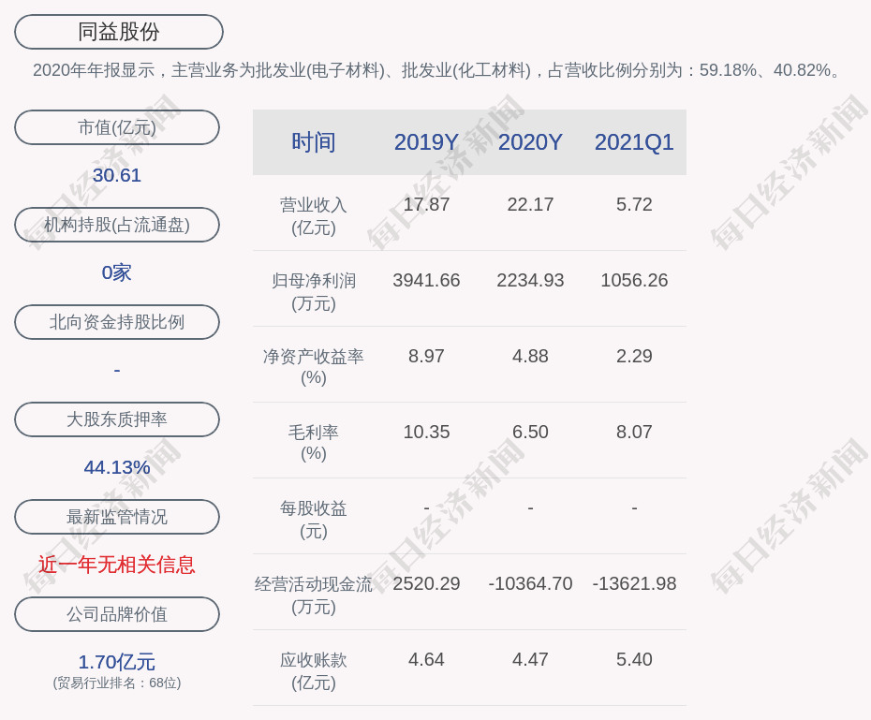Click the red 近一年无相关信息 text
Screen dimensions: 871x720
[117, 565]
